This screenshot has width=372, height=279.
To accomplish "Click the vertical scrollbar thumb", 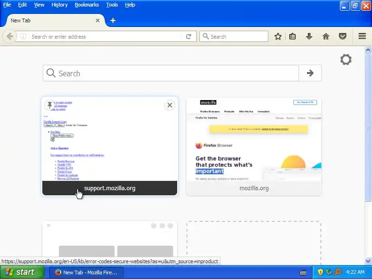I will [x=368, y=127].
